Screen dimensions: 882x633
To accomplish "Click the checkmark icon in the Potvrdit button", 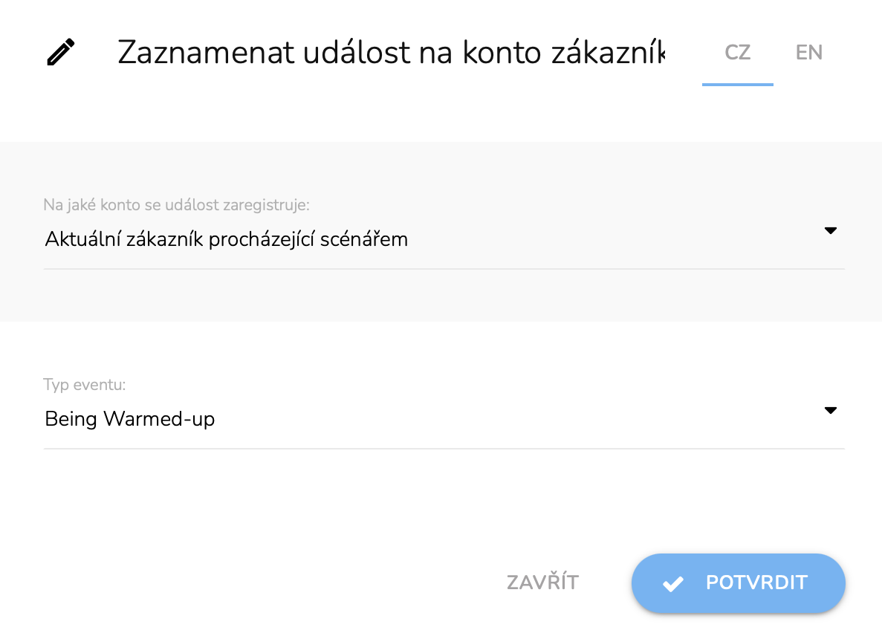I will (673, 584).
